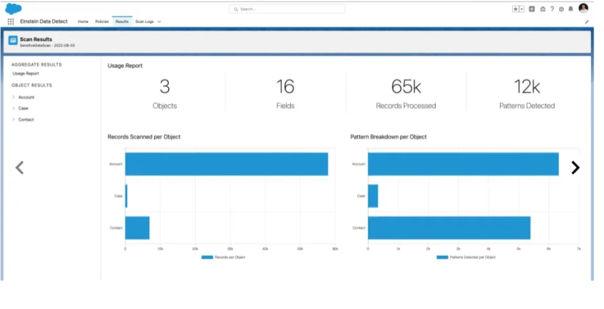Open the favorites list dropdown arrow

[522, 9]
